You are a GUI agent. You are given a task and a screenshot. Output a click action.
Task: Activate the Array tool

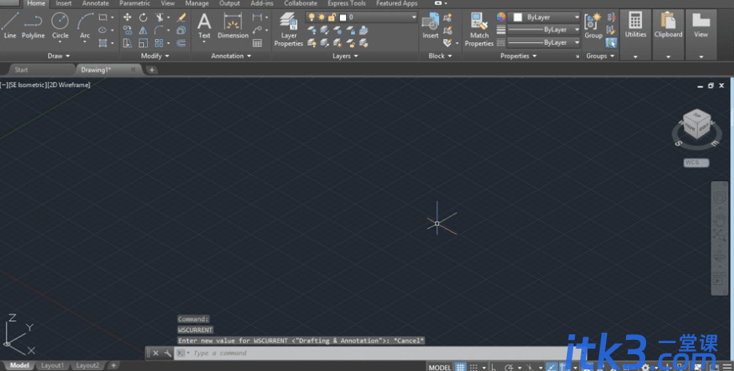[x=160, y=43]
